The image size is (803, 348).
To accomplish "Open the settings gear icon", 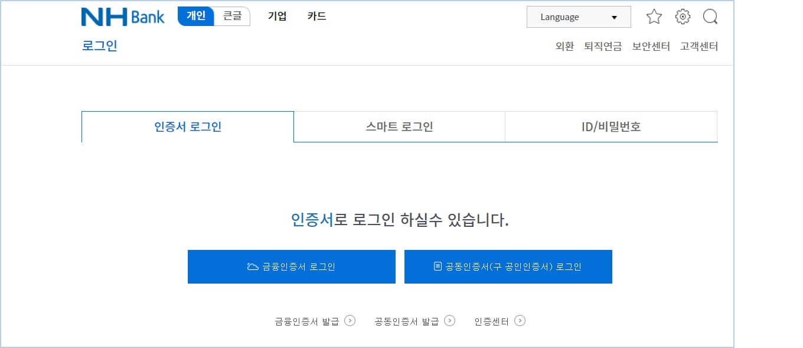I will click(x=683, y=17).
